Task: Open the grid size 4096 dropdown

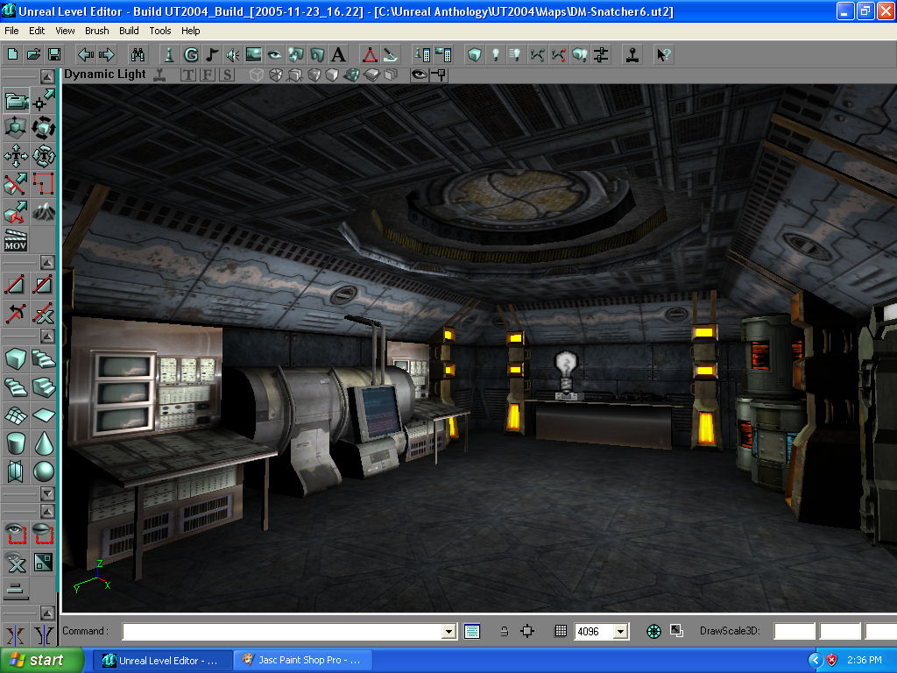Action: click(x=621, y=631)
